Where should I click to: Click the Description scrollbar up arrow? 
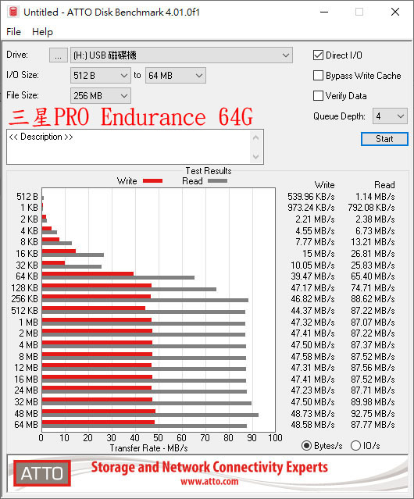tap(256, 138)
